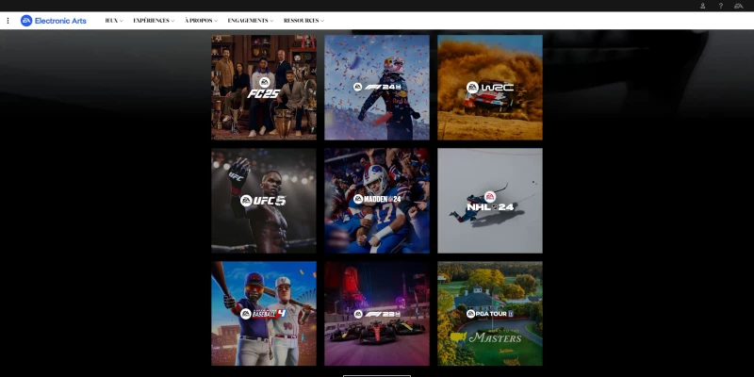Open the Madden 24 game tile

pyautogui.click(x=377, y=201)
